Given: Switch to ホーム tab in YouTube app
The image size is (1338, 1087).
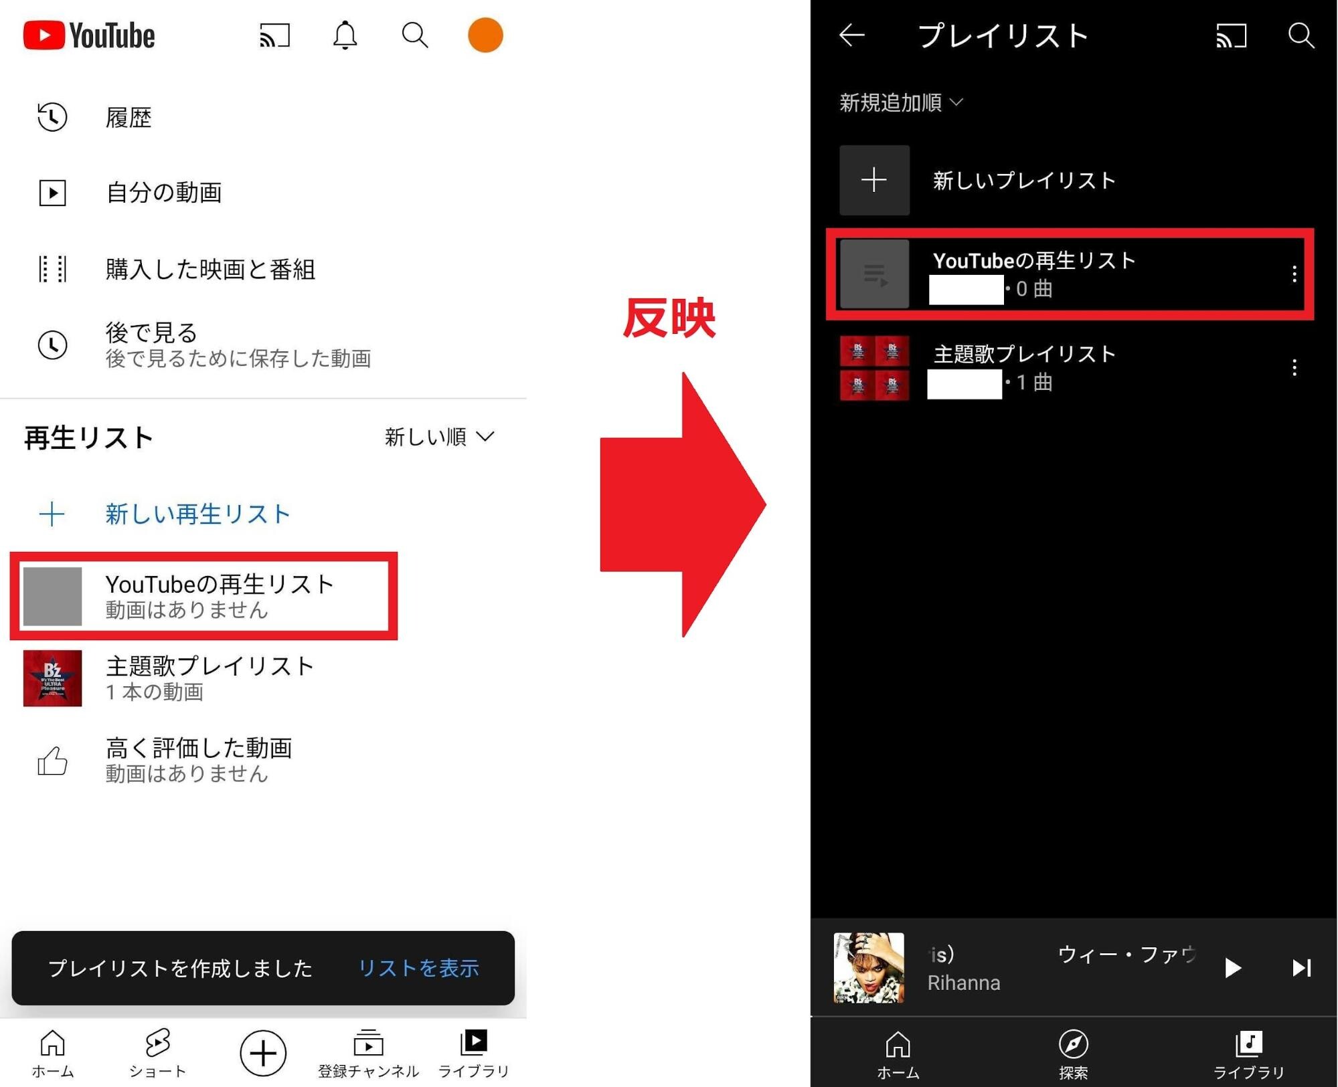Looking at the screenshot, I should 52,1054.
